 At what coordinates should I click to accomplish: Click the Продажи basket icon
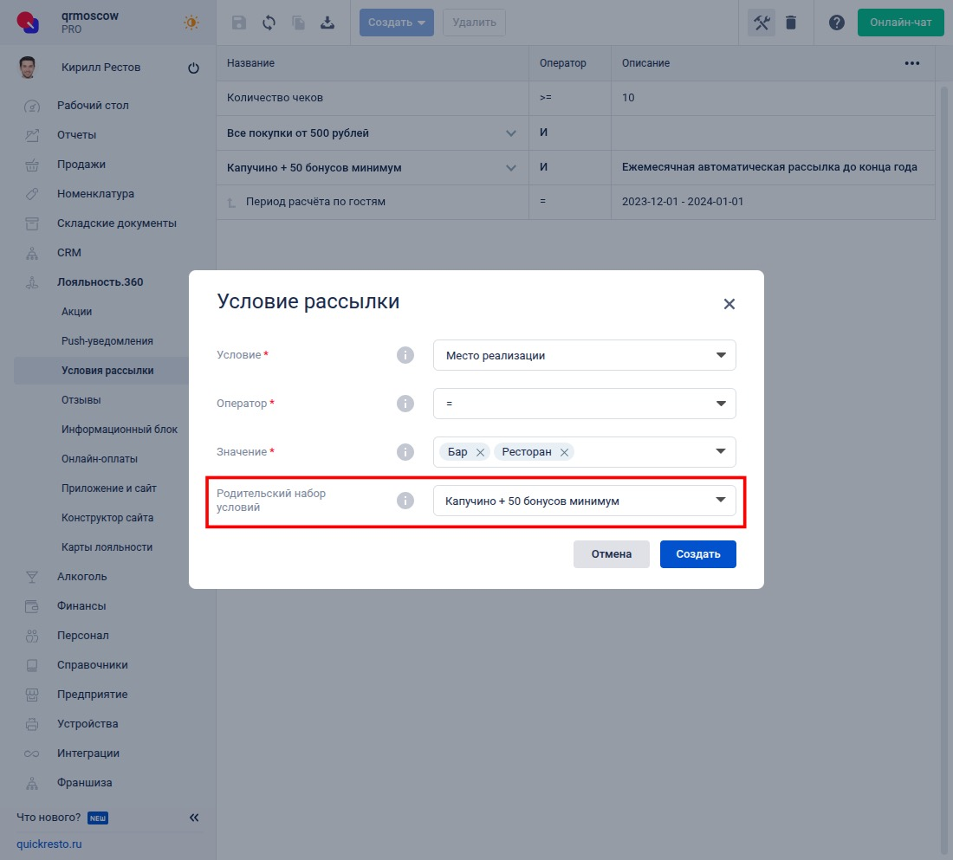click(31, 165)
